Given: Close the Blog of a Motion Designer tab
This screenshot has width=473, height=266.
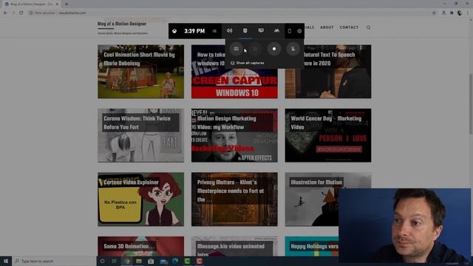Looking at the screenshot, I should (x=57, y=4).
